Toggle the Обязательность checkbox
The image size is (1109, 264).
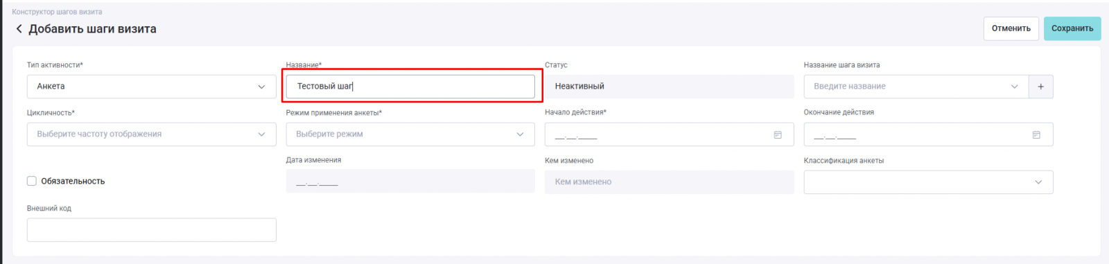pos(32,181)
